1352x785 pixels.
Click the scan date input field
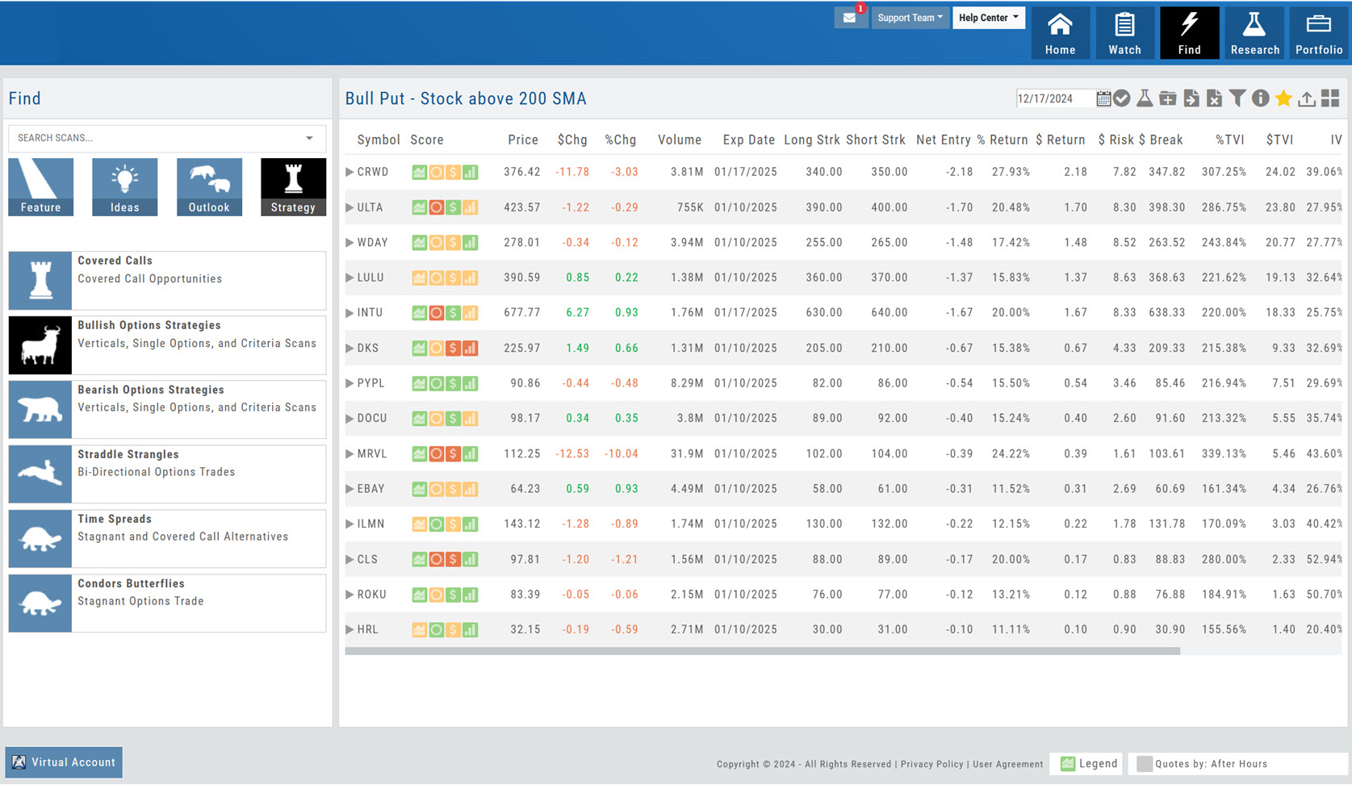click(1055, 98)
